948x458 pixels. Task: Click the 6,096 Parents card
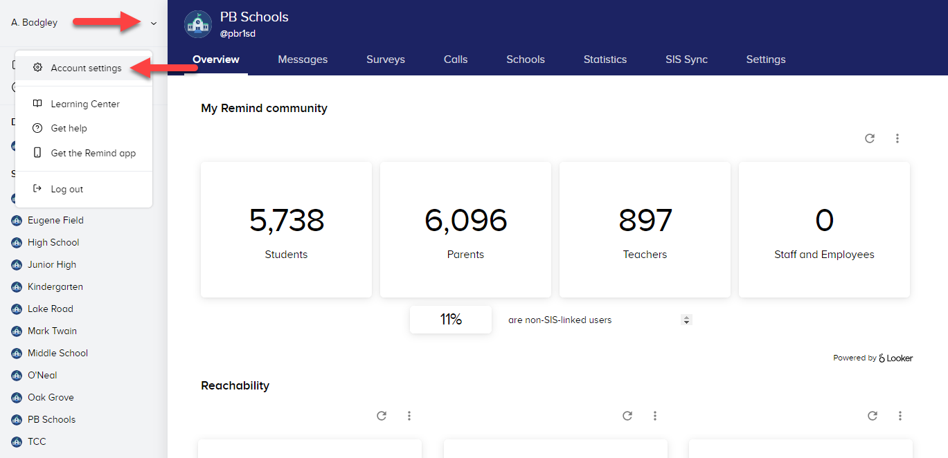tap(465, 230)
